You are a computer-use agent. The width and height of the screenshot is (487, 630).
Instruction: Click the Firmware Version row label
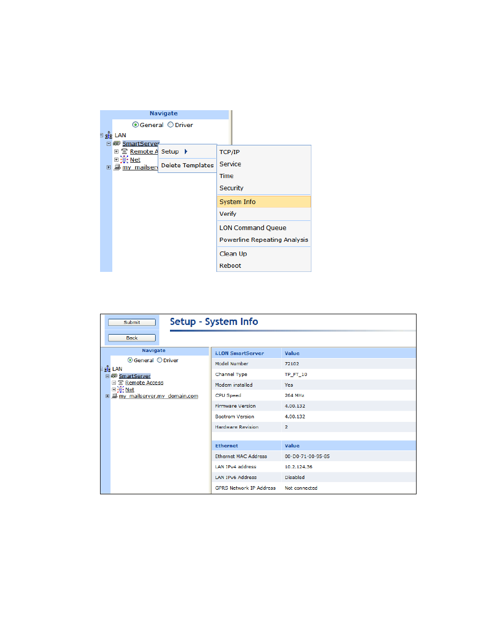235,406
